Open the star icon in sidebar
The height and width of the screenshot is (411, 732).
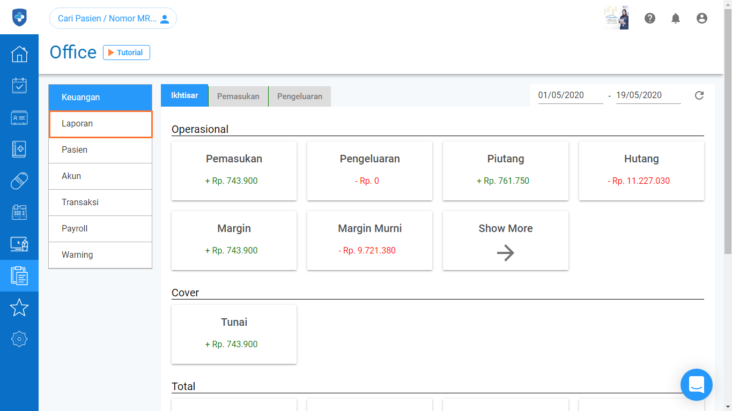[19, 308]
